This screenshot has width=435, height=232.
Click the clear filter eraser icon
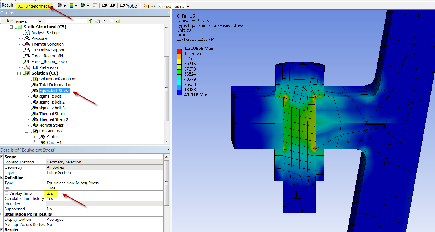(x=97, y=21)
